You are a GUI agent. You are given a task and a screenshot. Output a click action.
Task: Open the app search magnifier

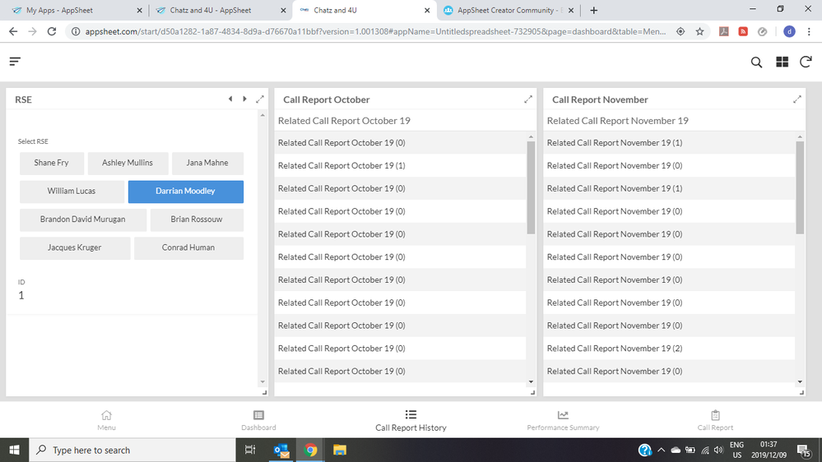(756, 62)
